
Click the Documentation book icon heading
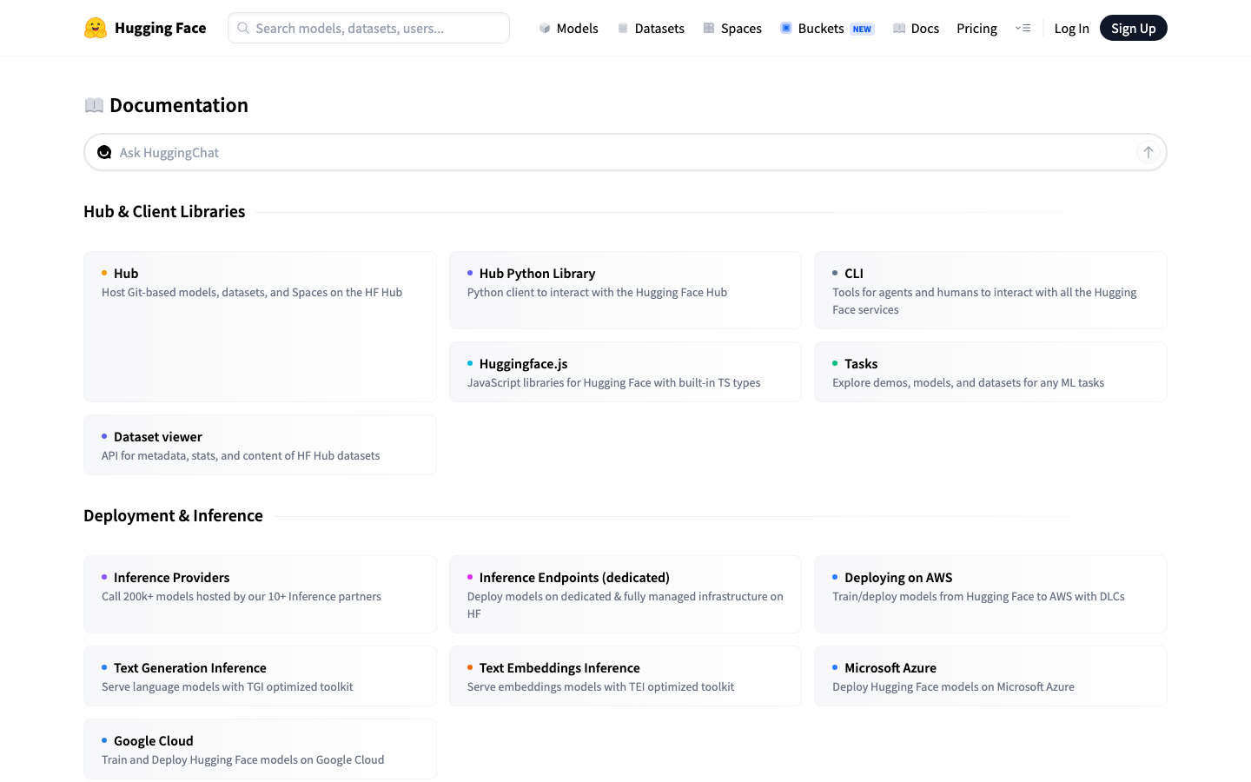[x=94, y=105]
